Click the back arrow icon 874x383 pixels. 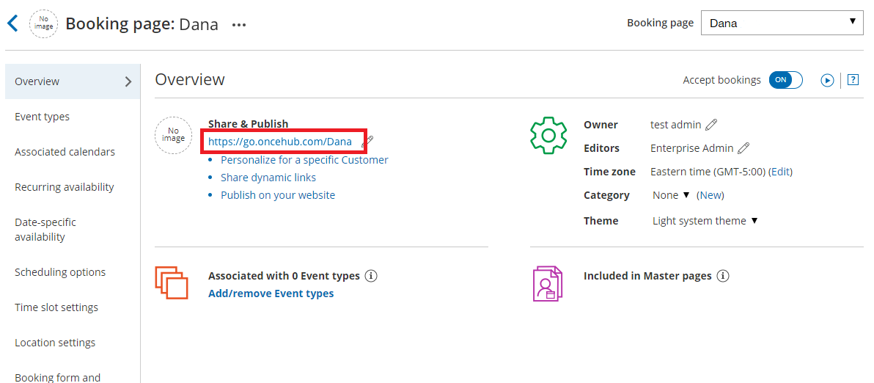click(x=12, y=23)
